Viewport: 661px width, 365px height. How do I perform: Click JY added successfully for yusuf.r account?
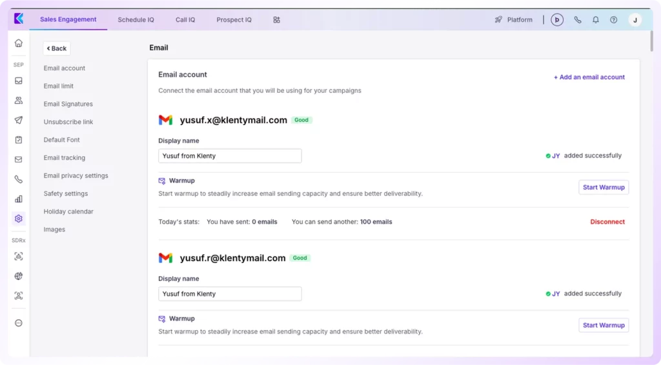(x=584, y=294)
